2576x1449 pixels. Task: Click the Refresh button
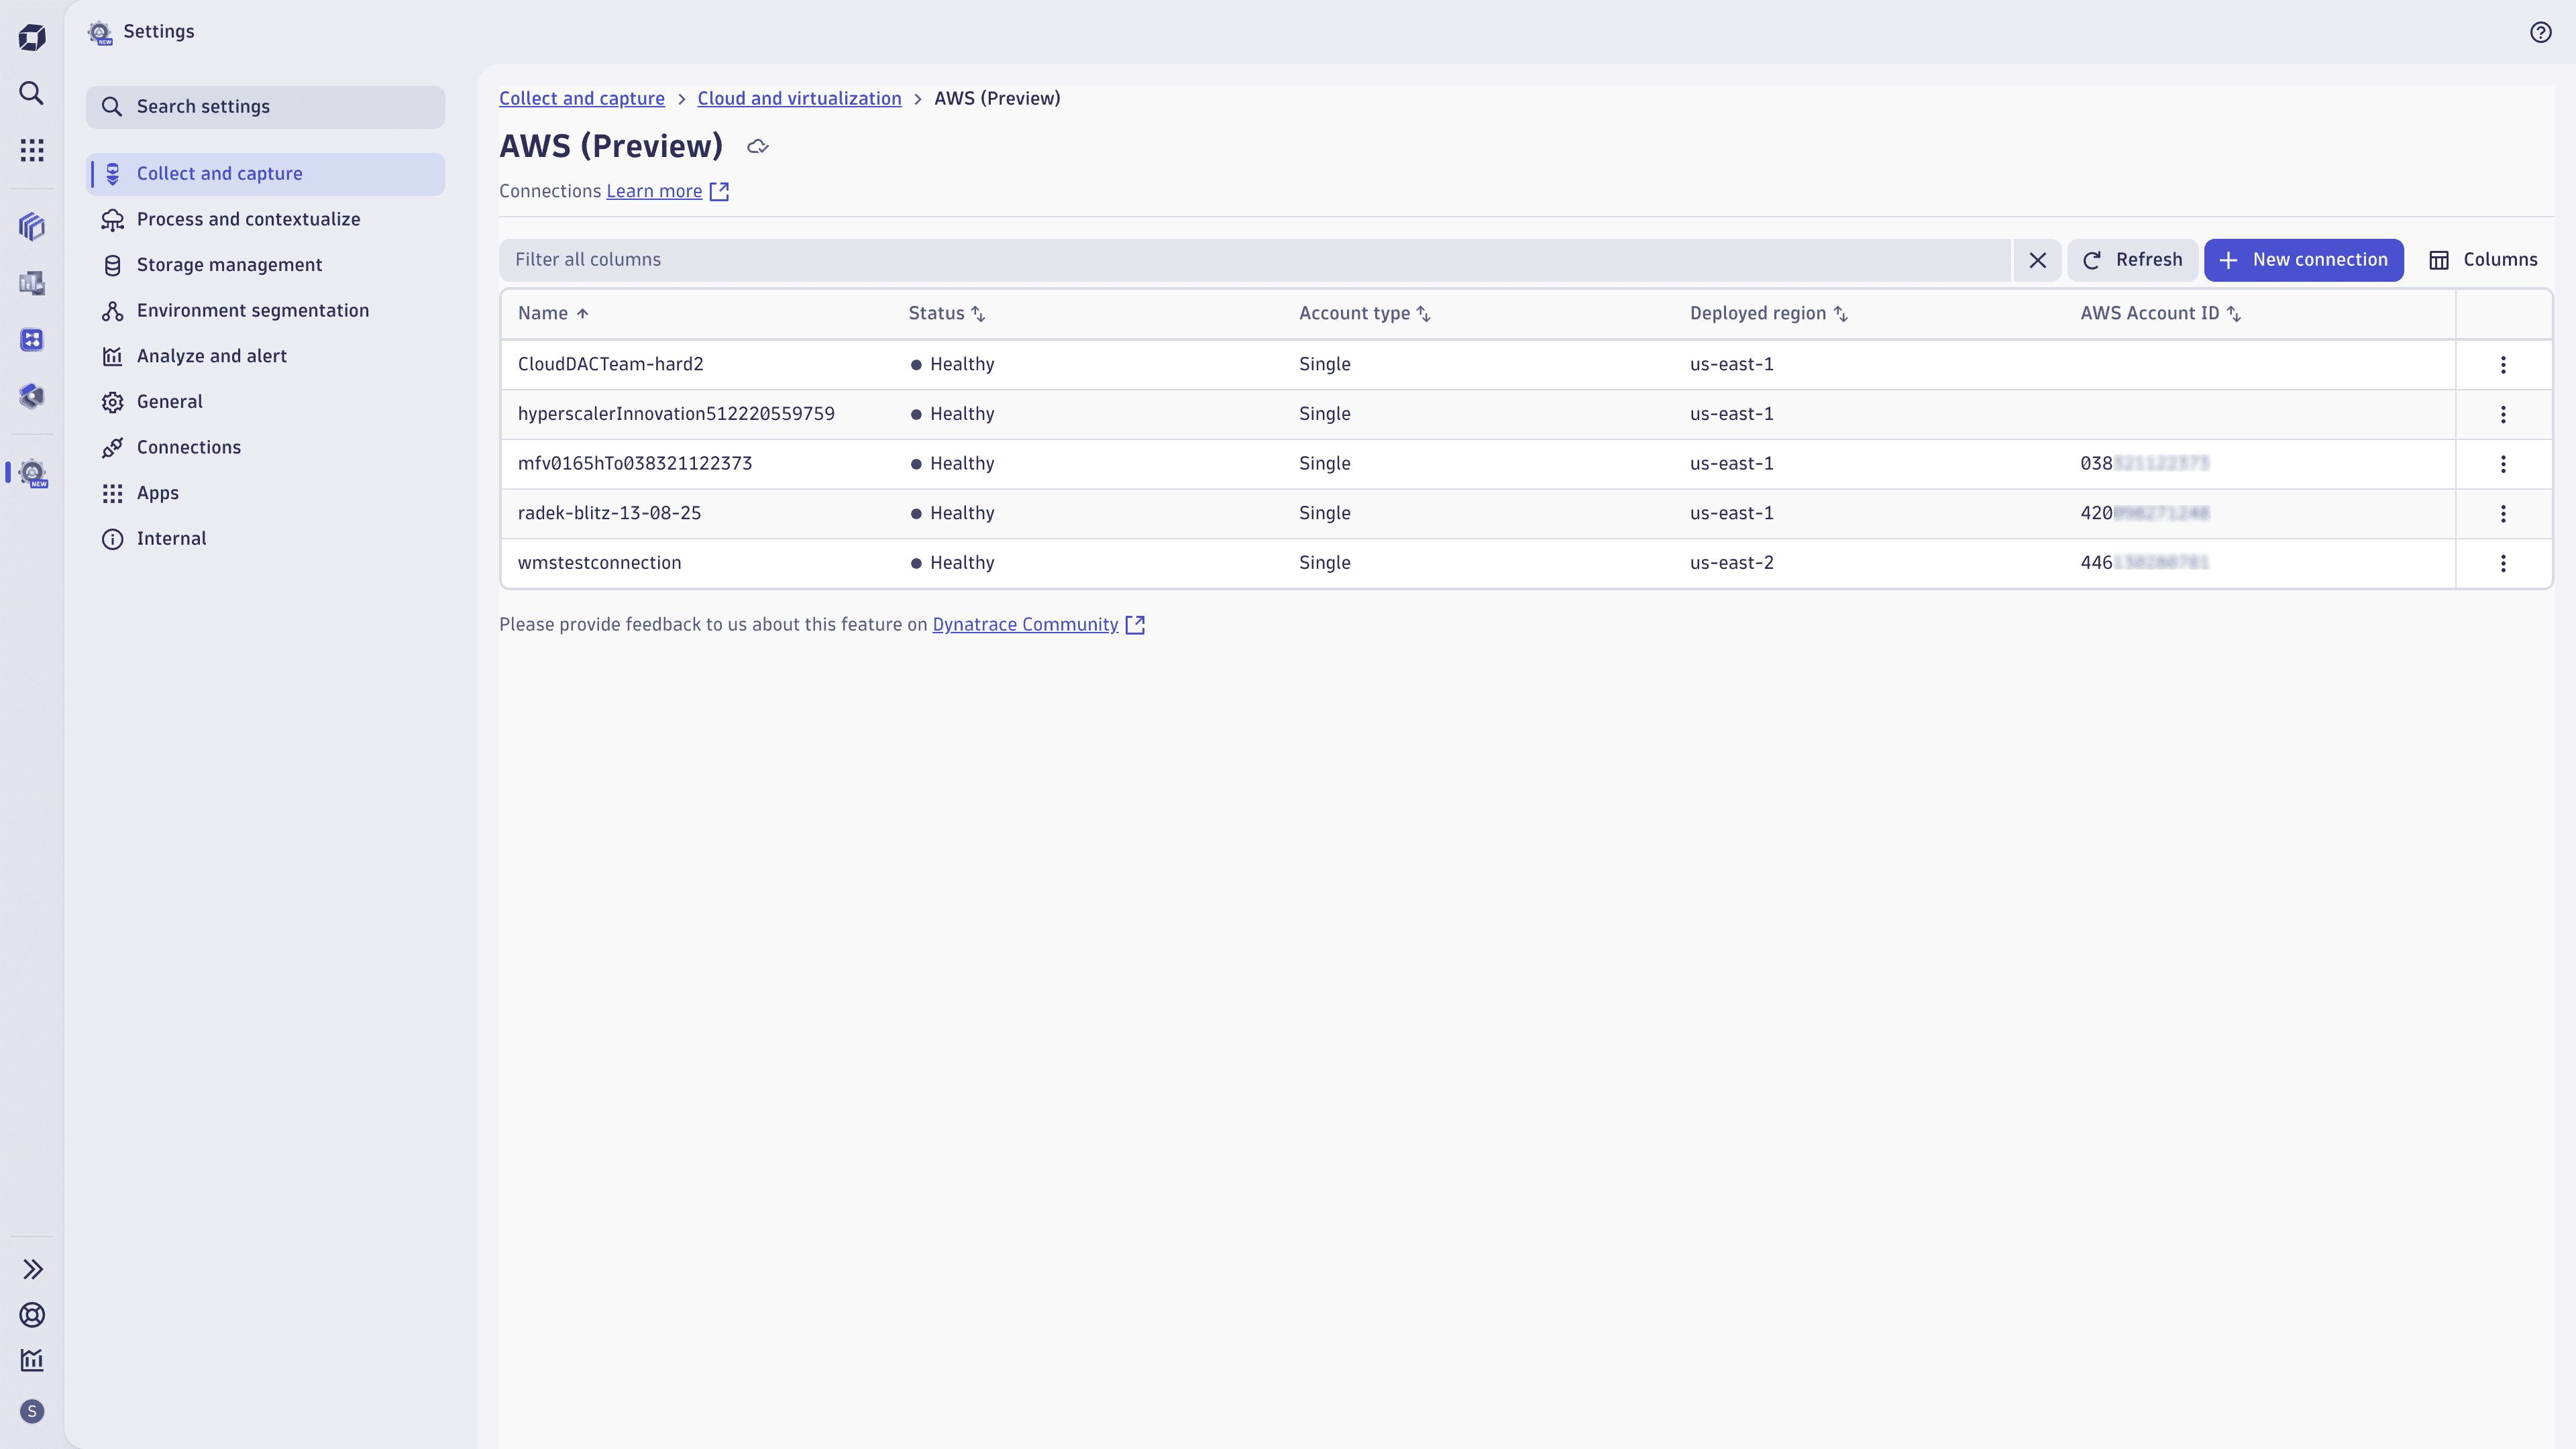(2132, 260)
